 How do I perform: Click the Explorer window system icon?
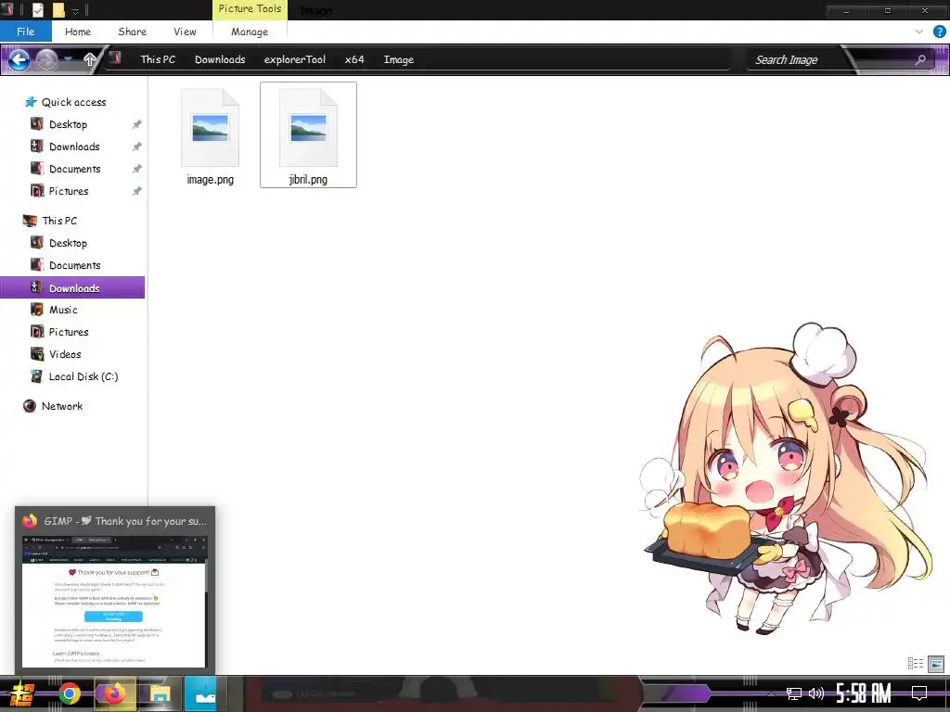pyautogui.click(x=7, y=10)
